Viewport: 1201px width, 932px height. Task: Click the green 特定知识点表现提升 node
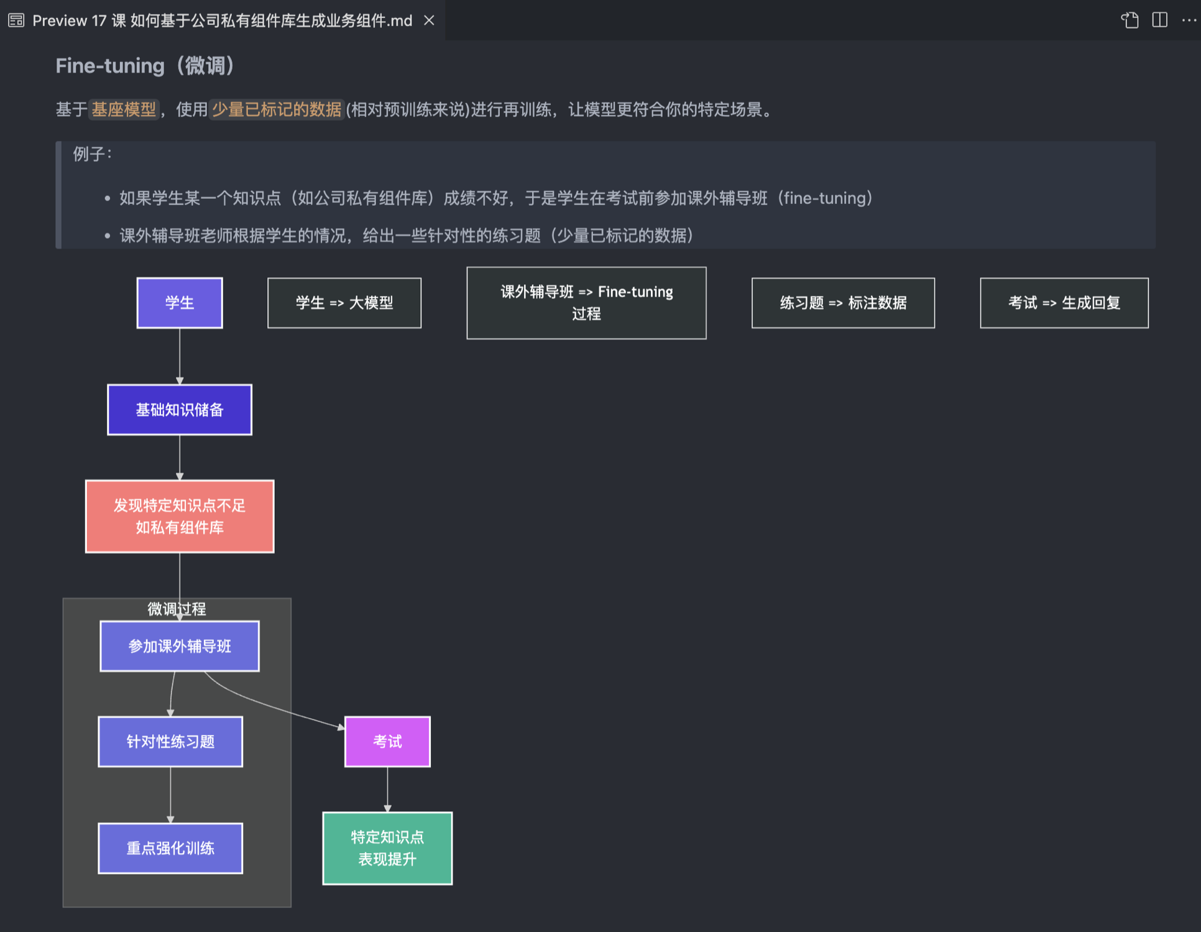point(387,848)
